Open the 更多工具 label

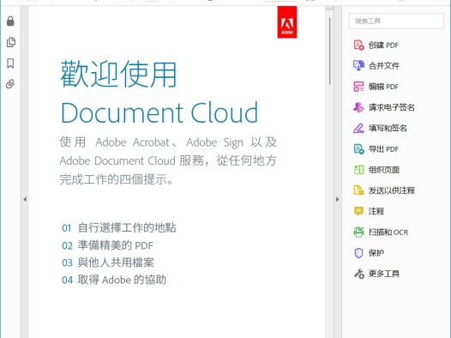[x=384, y=274]
